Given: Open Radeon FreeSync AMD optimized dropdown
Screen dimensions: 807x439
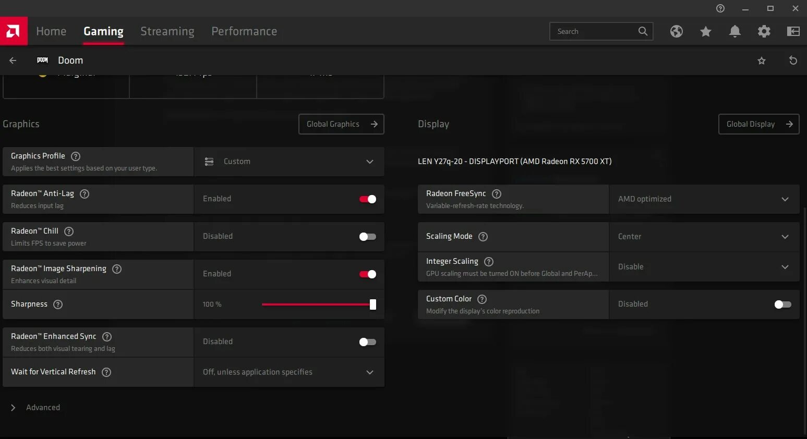Looking at the screenshot, I should pyautogui.click(x=704, y=199).
